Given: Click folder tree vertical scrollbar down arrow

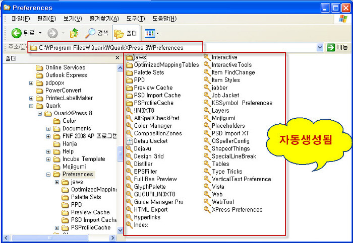Looking at the screenshot, I should pyautogui.click(x=120, y=230).
